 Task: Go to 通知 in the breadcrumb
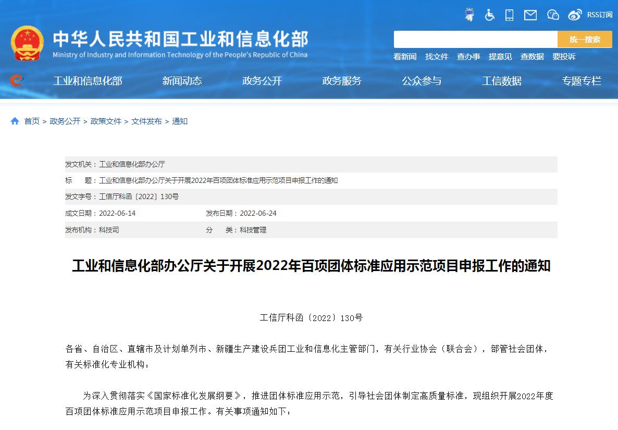coord(180,121)
